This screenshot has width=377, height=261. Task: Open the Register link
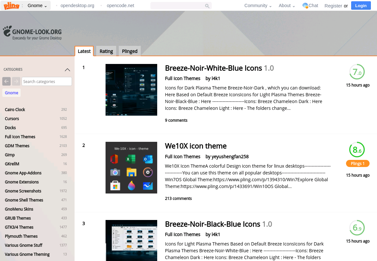click(x=333, y=6)
